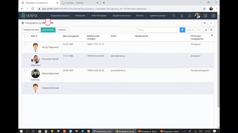Click inside the Поиск search field
Image resolution: width=238 pixels, height=133 pixels.
coord(158,30)
